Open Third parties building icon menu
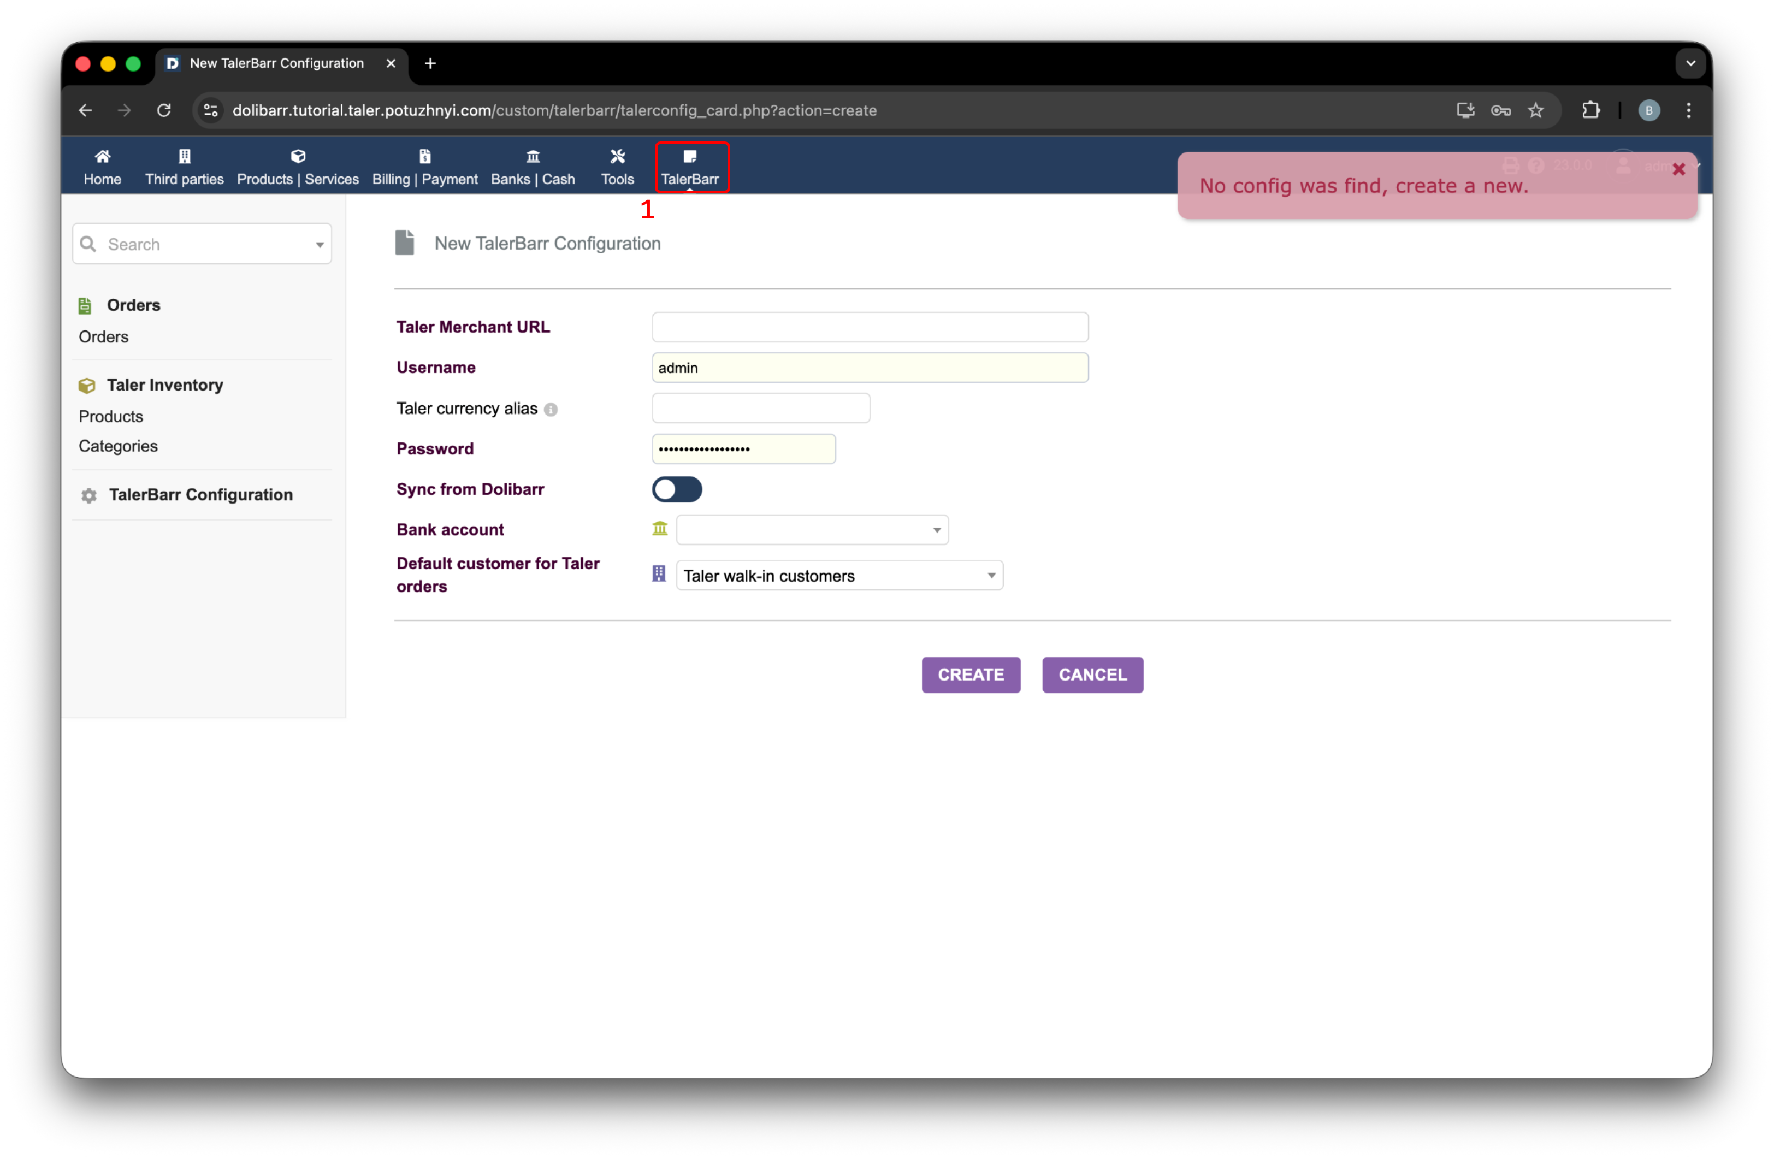 [184, 157]
